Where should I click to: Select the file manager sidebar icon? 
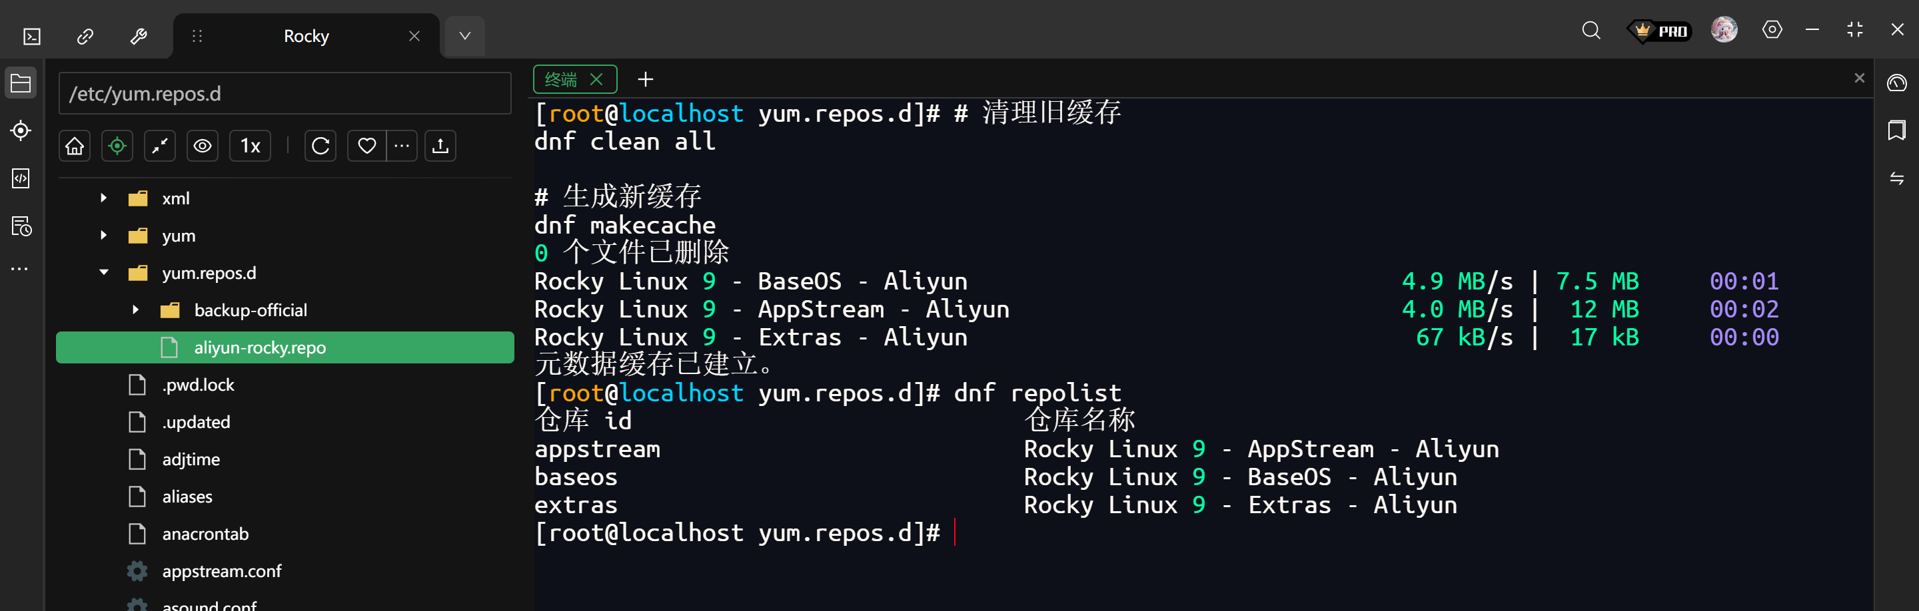pos(20,83)
